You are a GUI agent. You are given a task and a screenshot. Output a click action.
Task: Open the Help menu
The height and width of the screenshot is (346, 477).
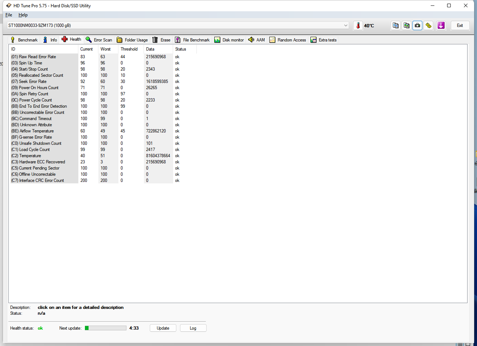pos(23,15)
